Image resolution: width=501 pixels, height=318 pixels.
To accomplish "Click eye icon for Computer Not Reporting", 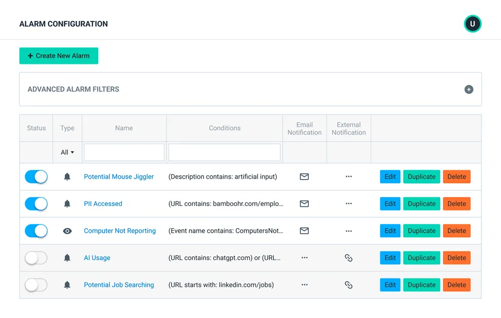I will pyautogui.click(x=67, y=231).
